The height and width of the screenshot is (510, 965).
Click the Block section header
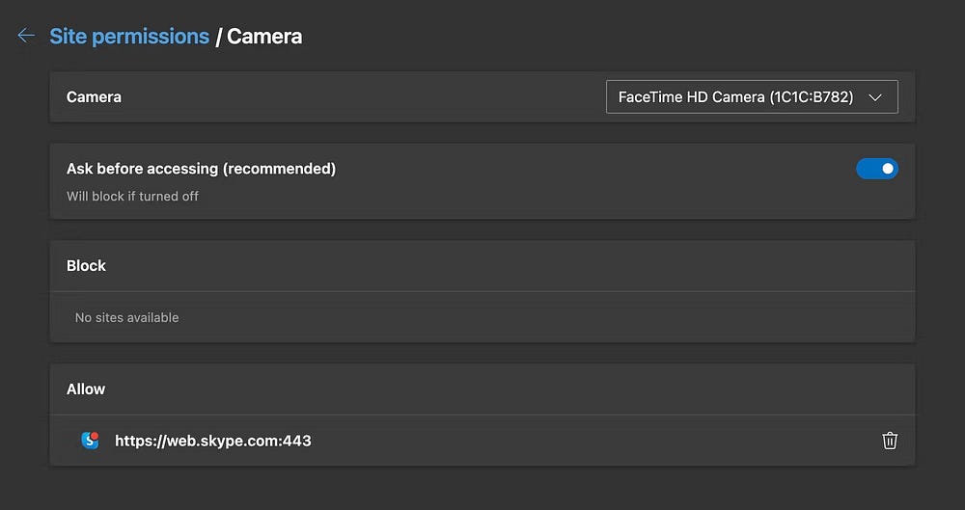[86, 265]
